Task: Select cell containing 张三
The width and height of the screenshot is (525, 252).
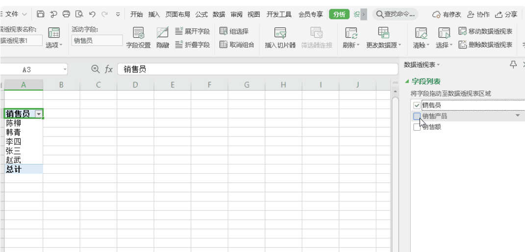Action: 24,151
